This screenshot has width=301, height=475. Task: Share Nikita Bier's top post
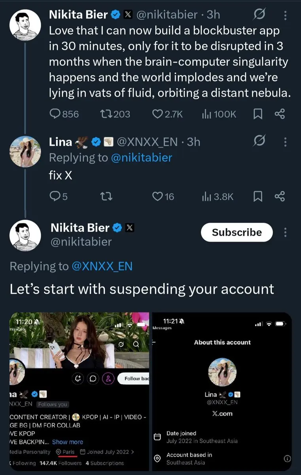coord(280,114)
